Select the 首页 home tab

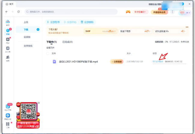click(x=10, y=4)
